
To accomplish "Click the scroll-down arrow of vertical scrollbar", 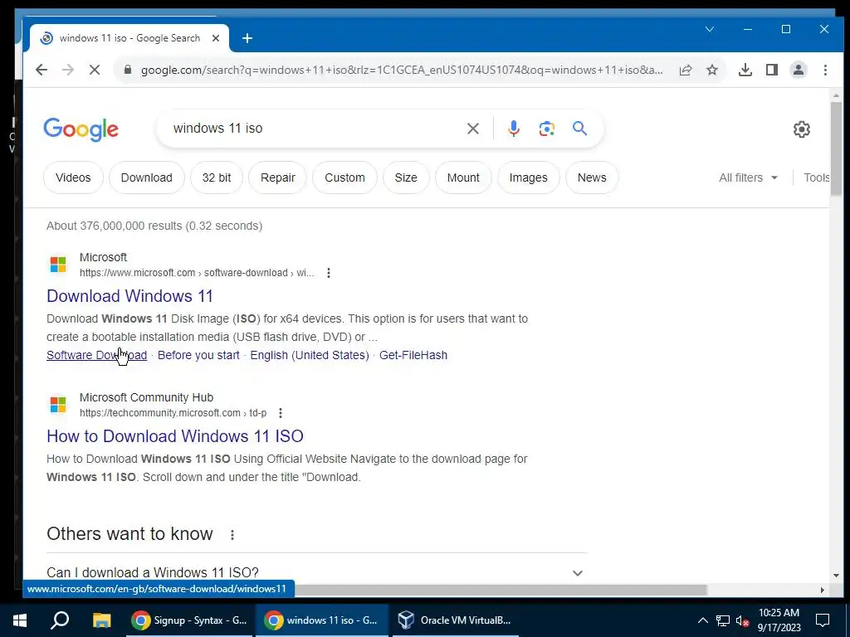I will [836, 576].
